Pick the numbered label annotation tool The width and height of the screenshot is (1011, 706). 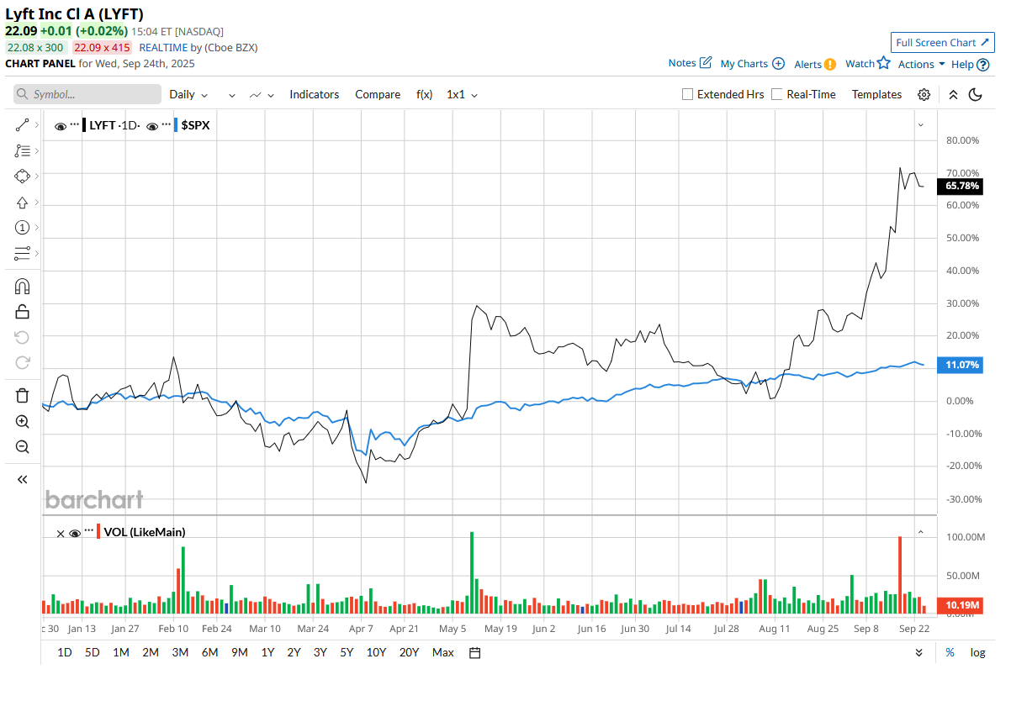click(23, 228)
